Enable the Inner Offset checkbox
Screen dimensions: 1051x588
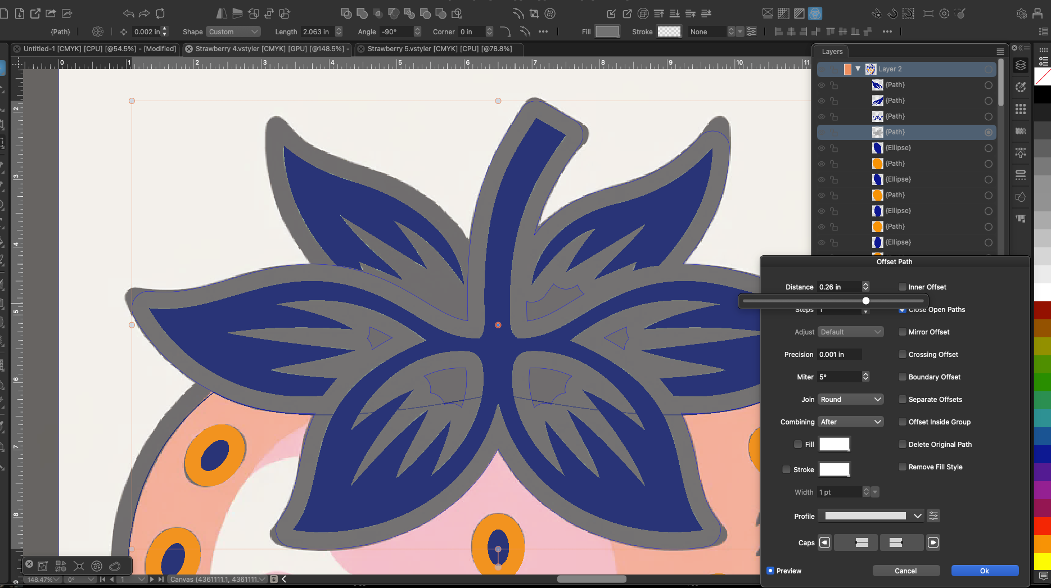(x=903, y=287)
